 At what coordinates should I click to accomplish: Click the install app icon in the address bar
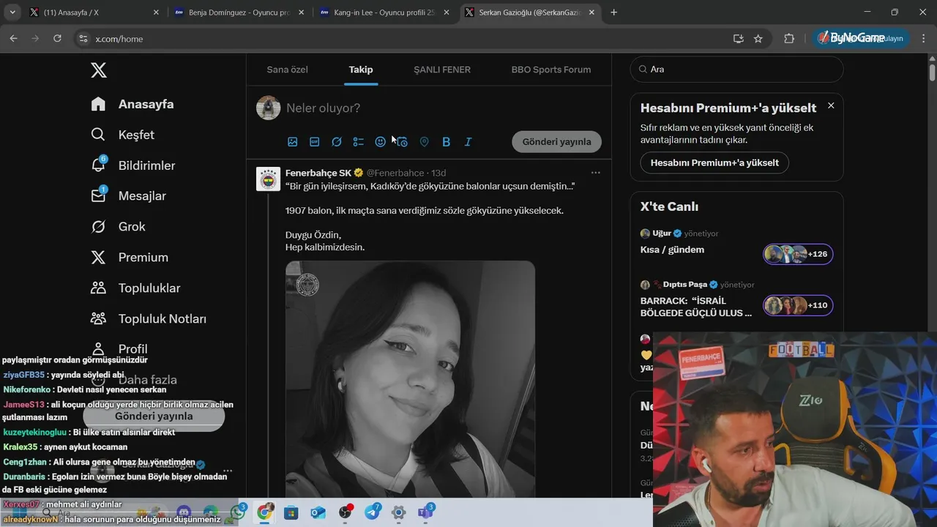[739, 39]
